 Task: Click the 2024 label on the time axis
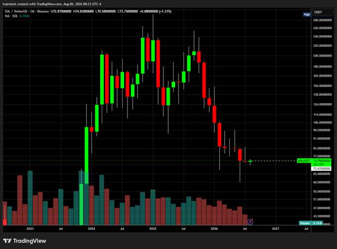[91, 229]
